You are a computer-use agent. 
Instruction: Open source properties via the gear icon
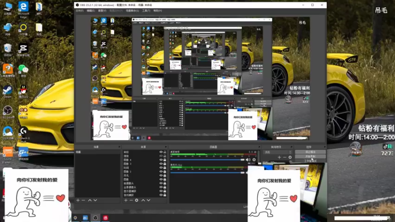[137, 200]
